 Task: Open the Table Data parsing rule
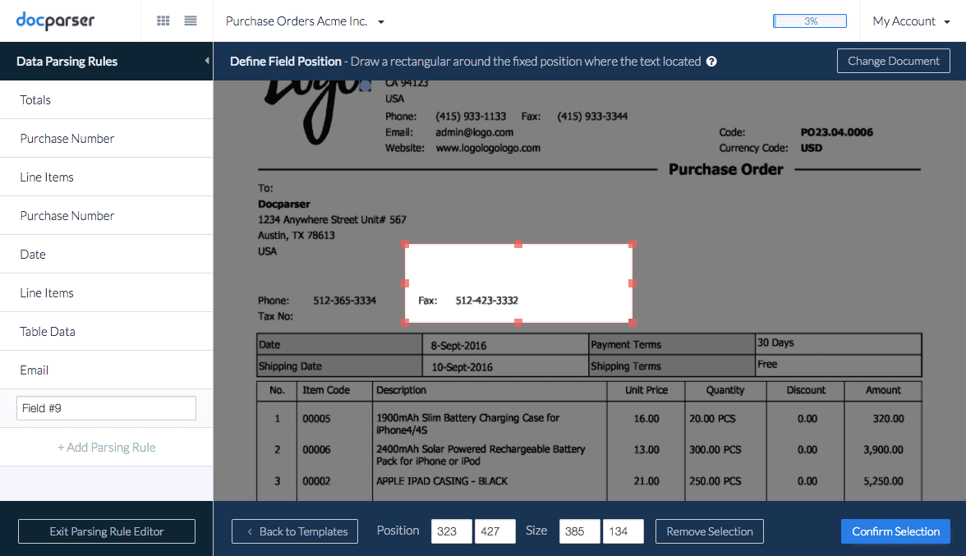tap(47, 331)
